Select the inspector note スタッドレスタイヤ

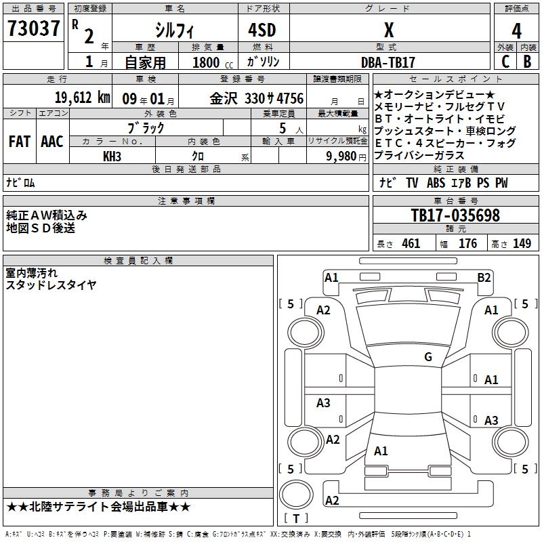(x=51, y=285)
